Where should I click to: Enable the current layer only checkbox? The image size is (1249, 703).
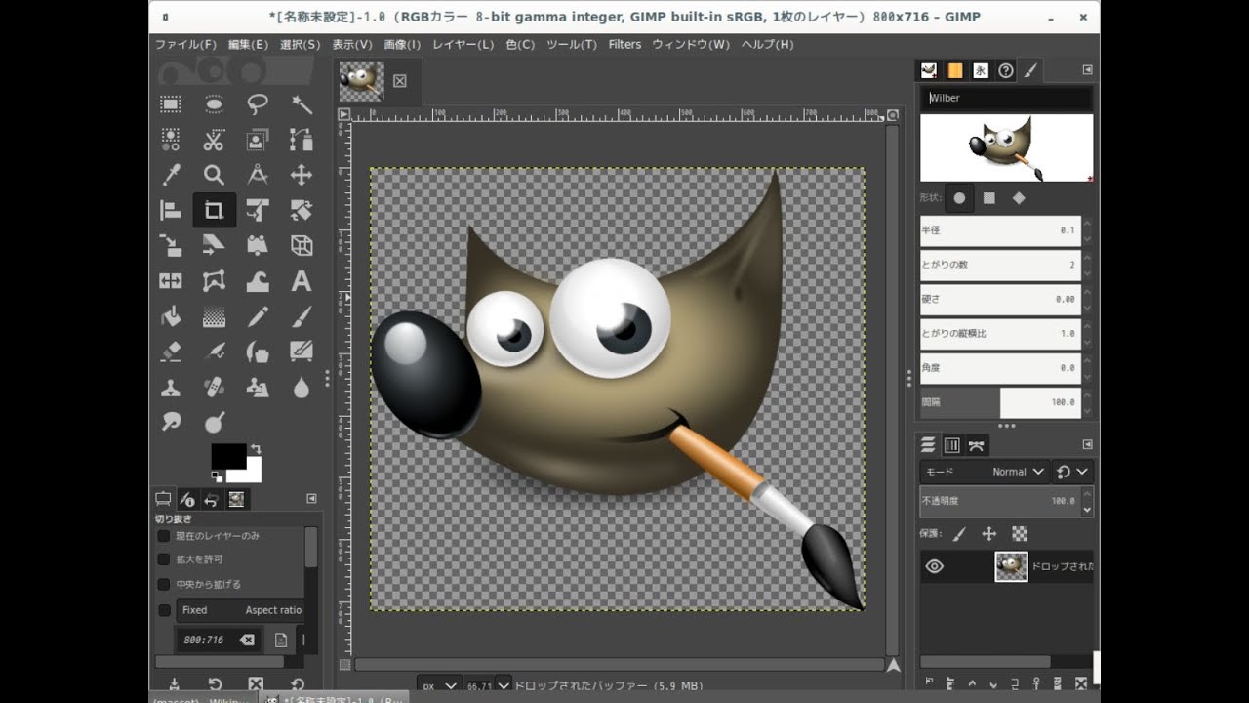[x=164, y=536]
